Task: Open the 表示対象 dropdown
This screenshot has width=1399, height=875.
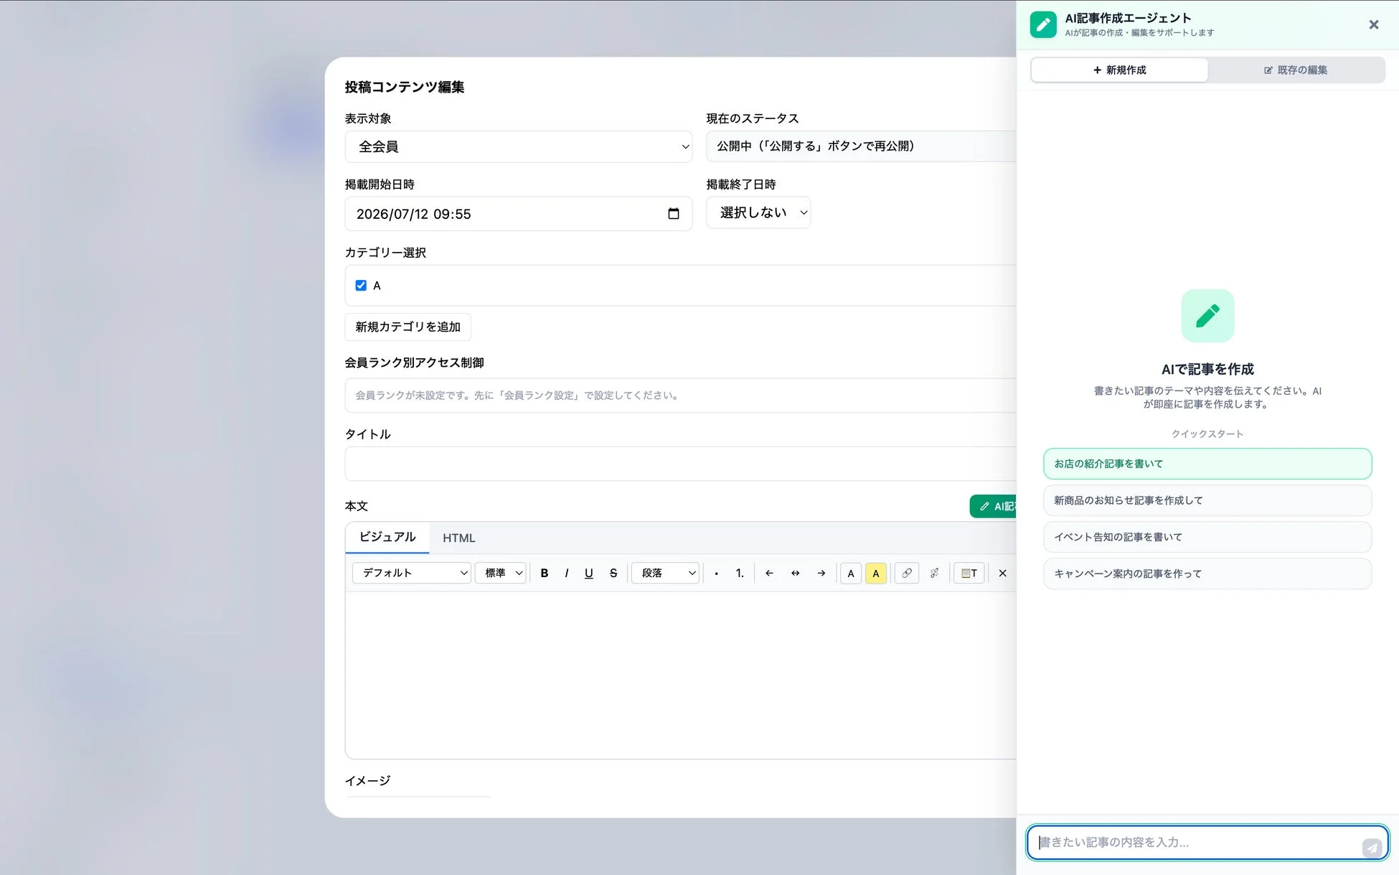Action: (x=518, y=146)
